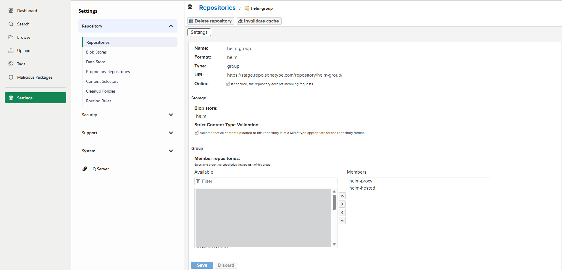Click Invalidate cache button
Viewport: 562px width, 270px height.
pos(259,21)
